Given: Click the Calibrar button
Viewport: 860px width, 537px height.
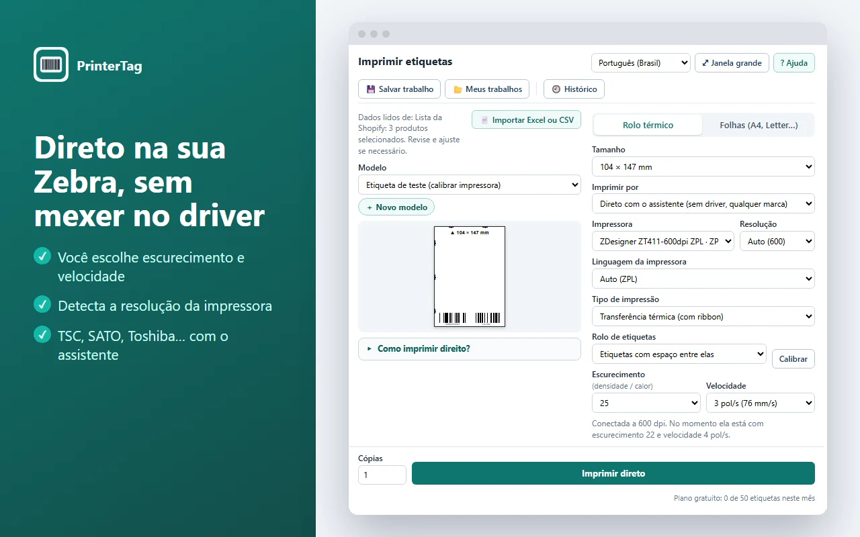Looking at the screenshot, I should tap(793, 358).
